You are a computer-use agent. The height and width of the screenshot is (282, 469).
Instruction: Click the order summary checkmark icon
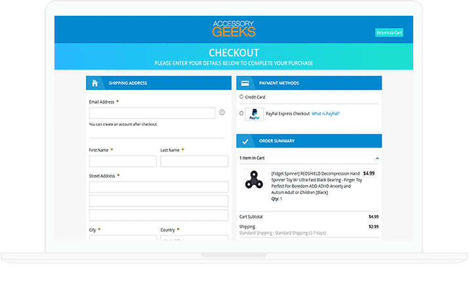point(245,141)
